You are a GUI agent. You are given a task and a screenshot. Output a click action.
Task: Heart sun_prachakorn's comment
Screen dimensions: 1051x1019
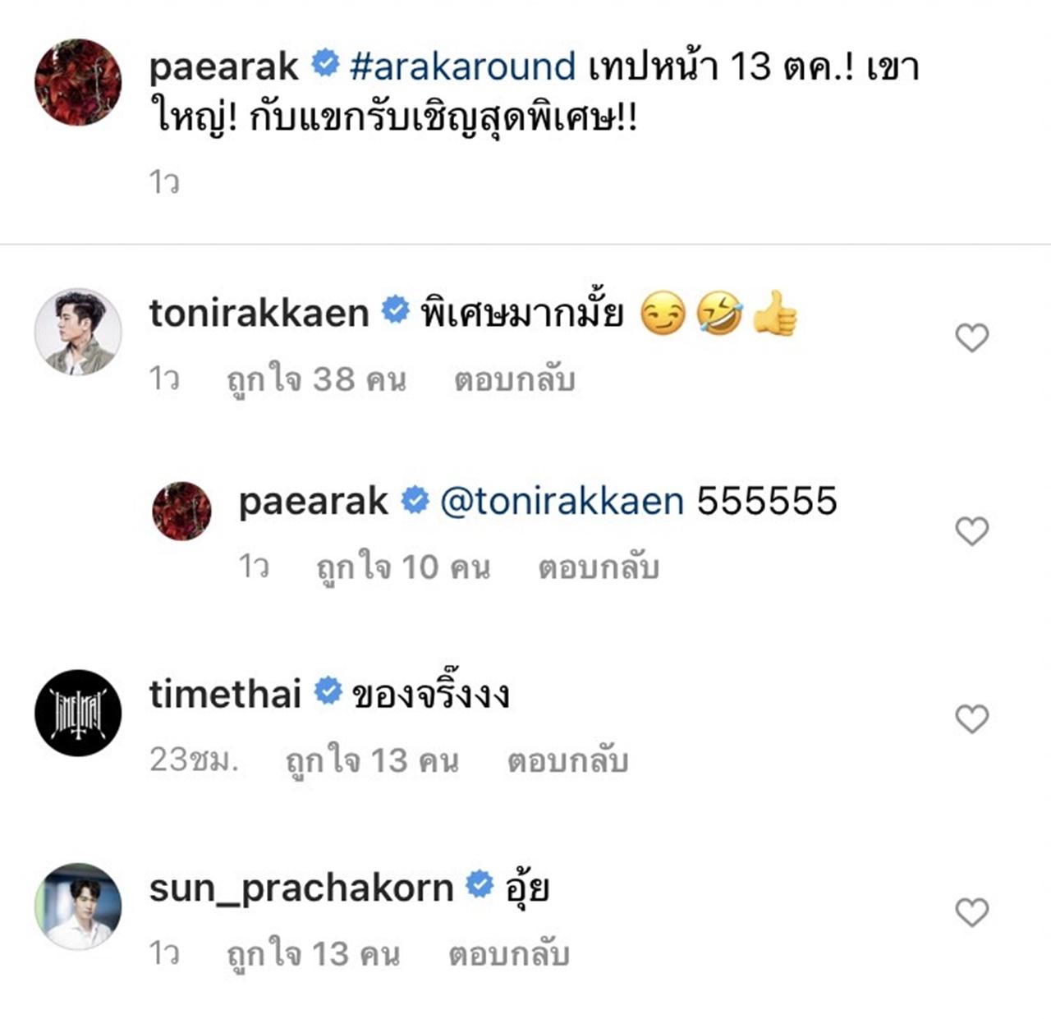971,912
